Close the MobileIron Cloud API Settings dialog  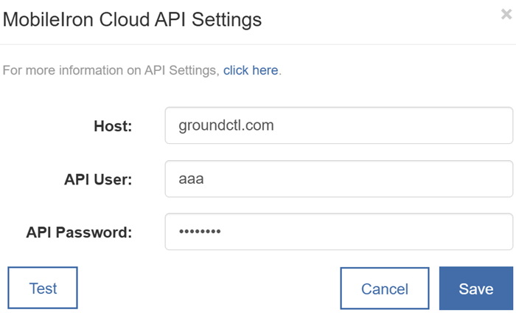pos(506,14)
